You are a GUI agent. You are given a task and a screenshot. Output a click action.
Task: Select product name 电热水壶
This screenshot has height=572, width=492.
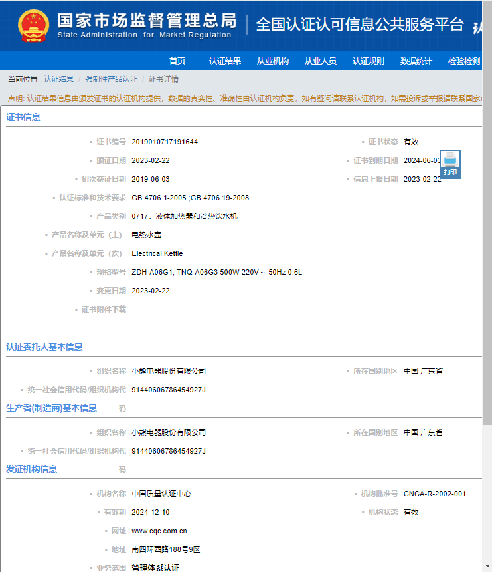click(x=146, y=235)
